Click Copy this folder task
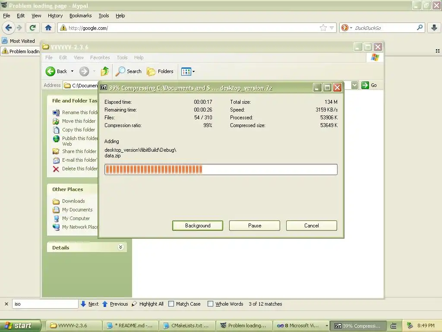The width and height of the screenshot is (442, 332). [74, 130]
